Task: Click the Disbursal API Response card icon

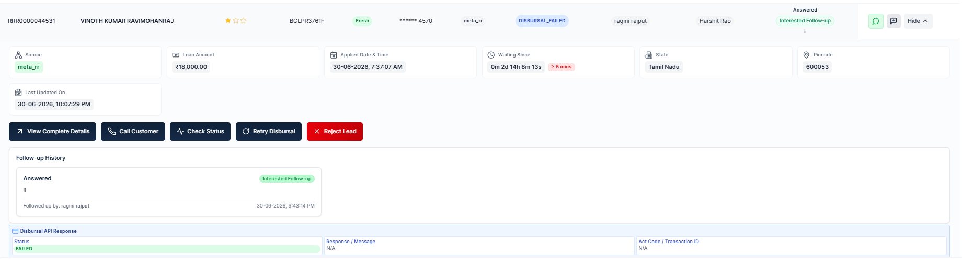Action: point(15,231)
